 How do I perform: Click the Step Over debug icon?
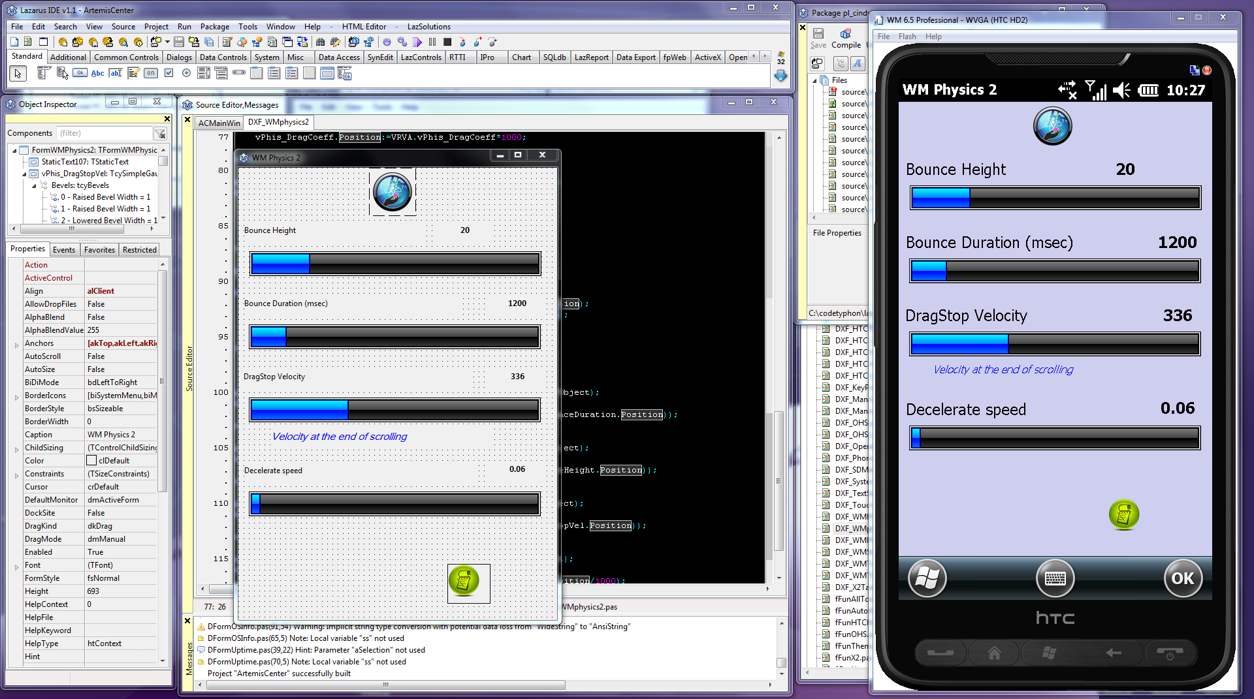point(477,42)
